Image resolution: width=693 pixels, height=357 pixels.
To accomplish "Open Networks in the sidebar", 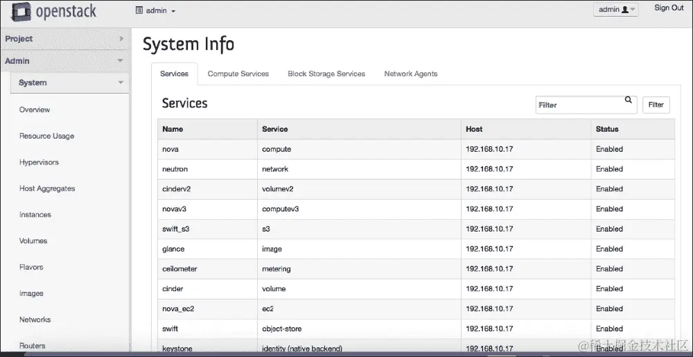I will pos(35,320).
